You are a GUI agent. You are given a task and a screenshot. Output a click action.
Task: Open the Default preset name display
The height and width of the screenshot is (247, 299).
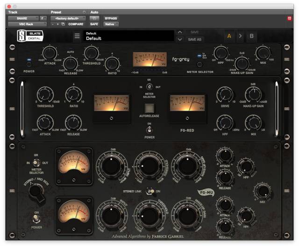point(129,36)
